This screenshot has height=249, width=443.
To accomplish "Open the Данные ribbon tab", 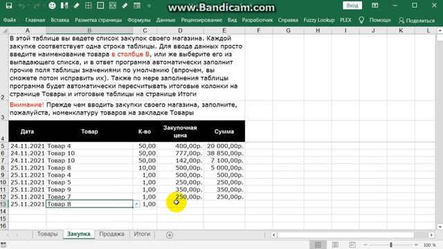I will pos(166,20).
